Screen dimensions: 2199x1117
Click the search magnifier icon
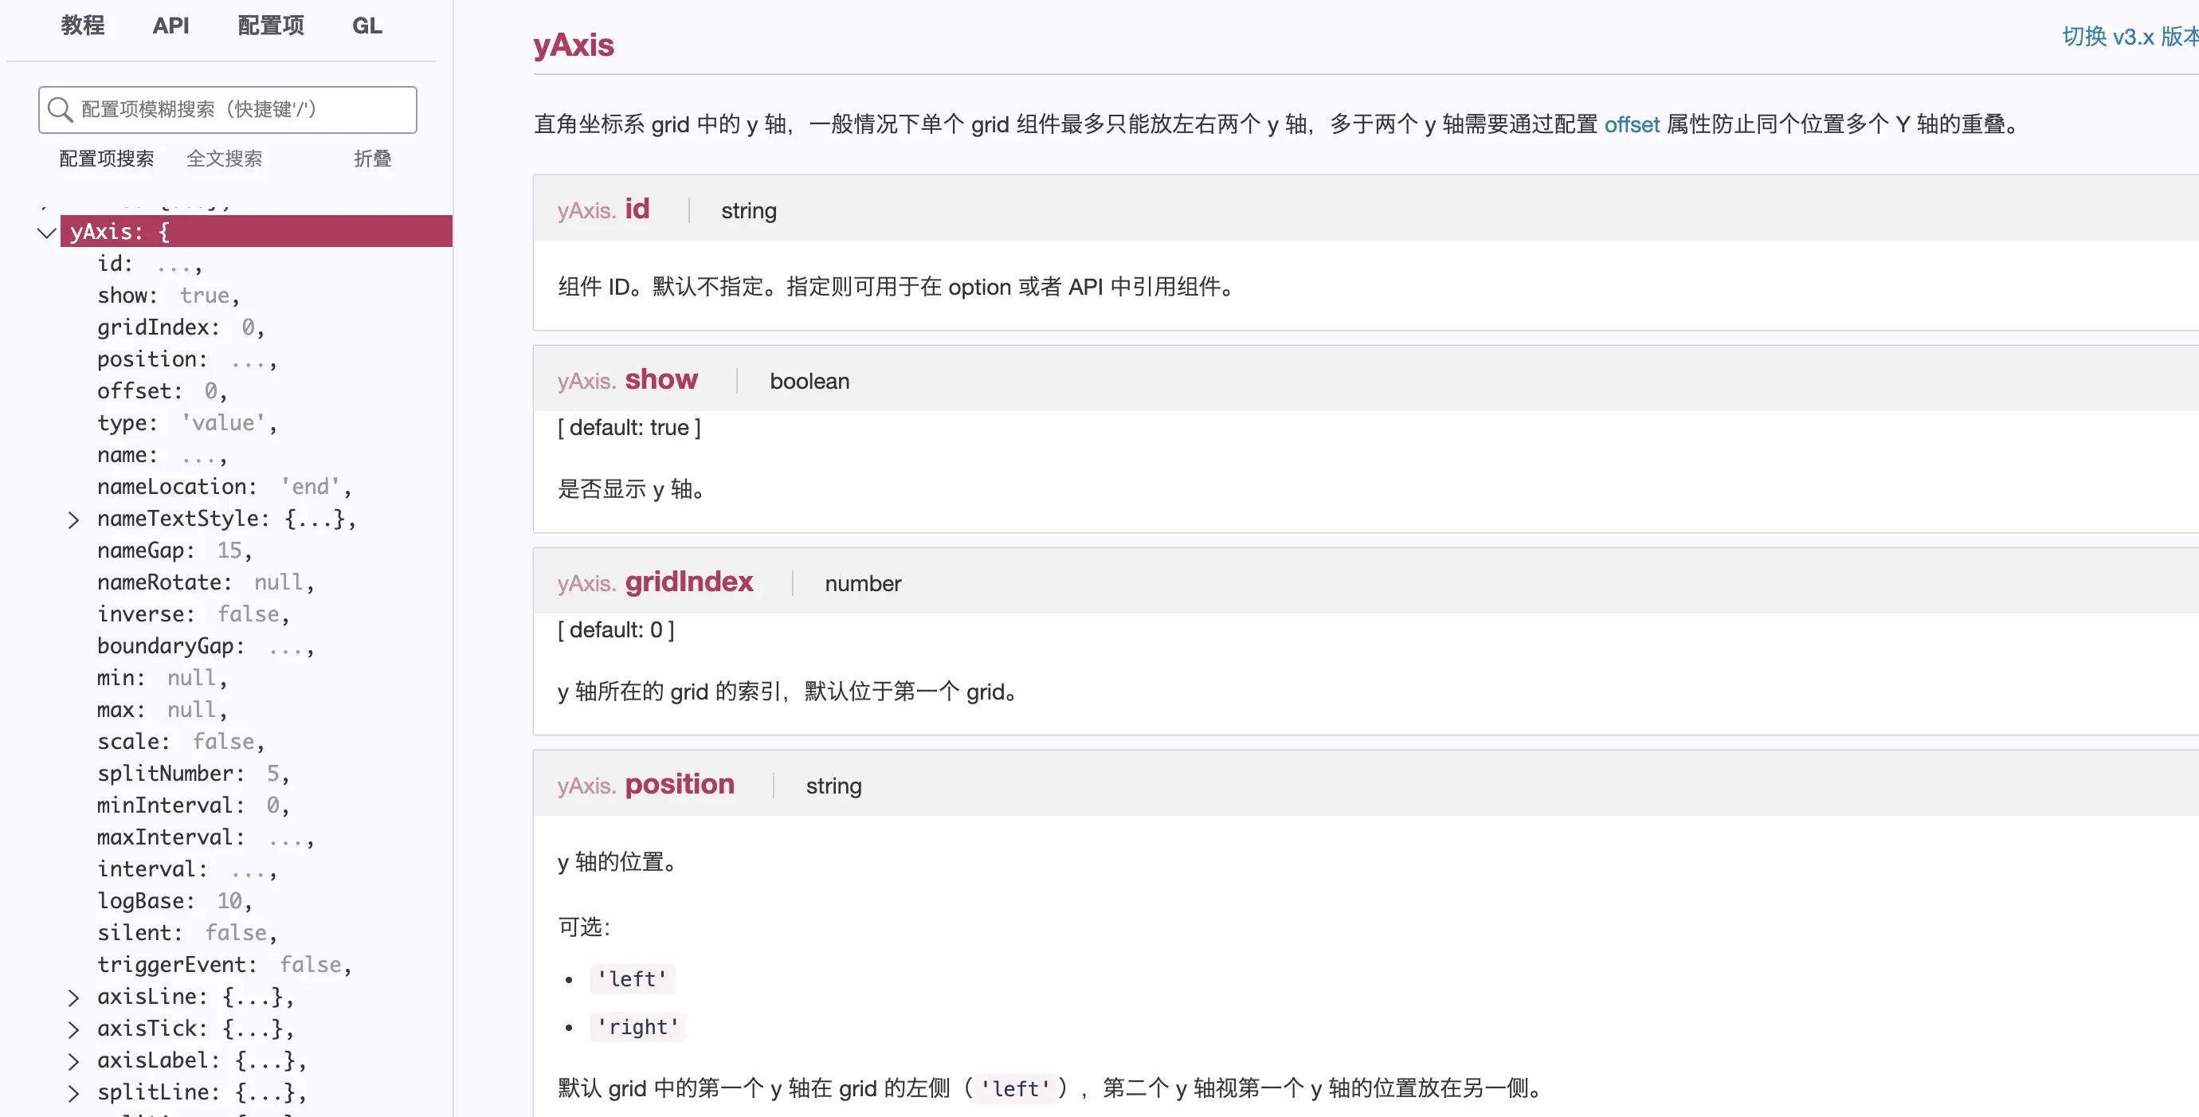(x=59, y=109)
